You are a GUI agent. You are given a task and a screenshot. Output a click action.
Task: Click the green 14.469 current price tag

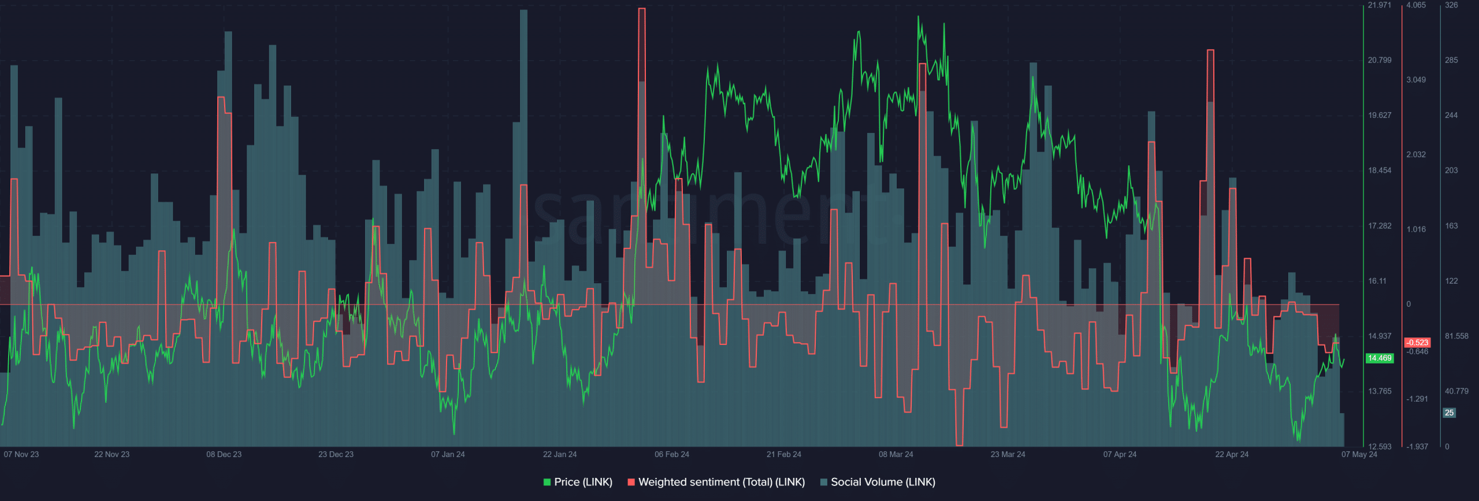coord(1380,358)
